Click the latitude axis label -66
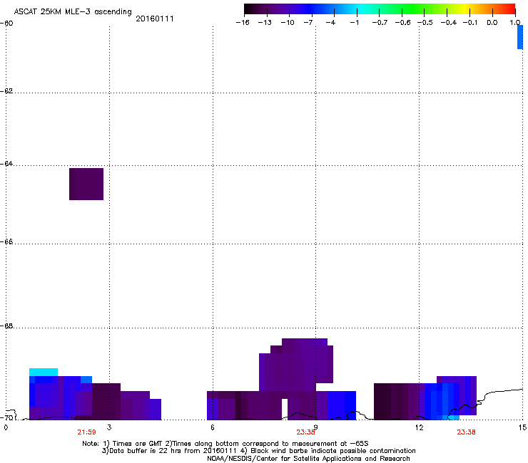Image resolution: width=528 pixels, height=463 pixels. click(6, 242)
